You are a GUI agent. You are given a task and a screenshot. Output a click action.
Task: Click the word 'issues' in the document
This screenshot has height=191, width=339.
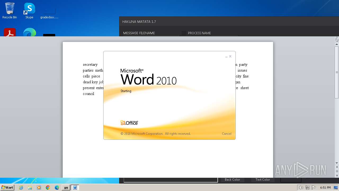[242, 70]
